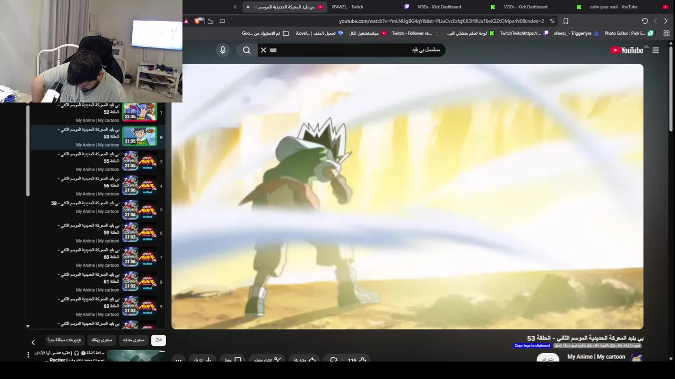Click the playlist scrollbar down arrow
This screenshot has width=675, height=379.
(x=27, y=326)
